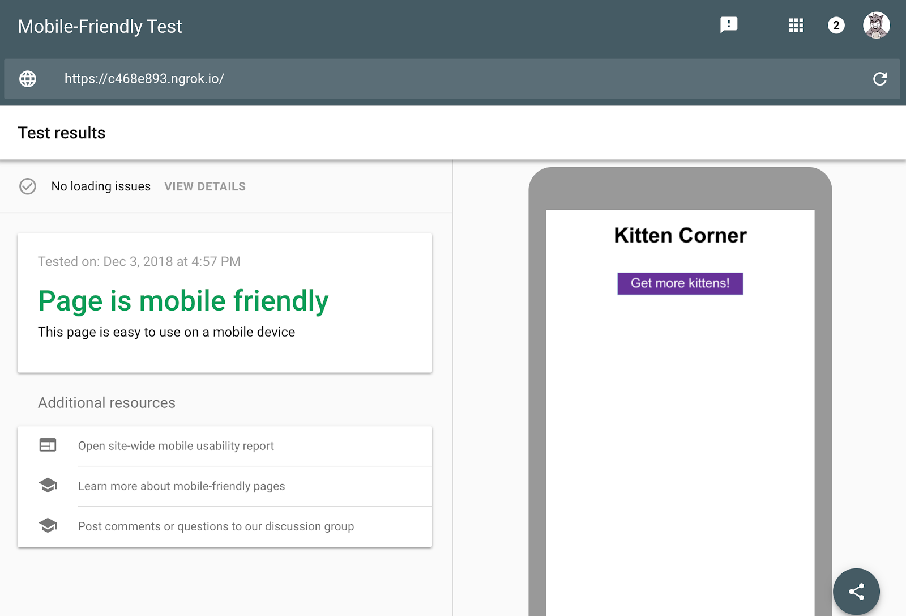Click the feedback speech-bubble icon
This screenshot has height=616, width=906.
(x=728, y=25)
